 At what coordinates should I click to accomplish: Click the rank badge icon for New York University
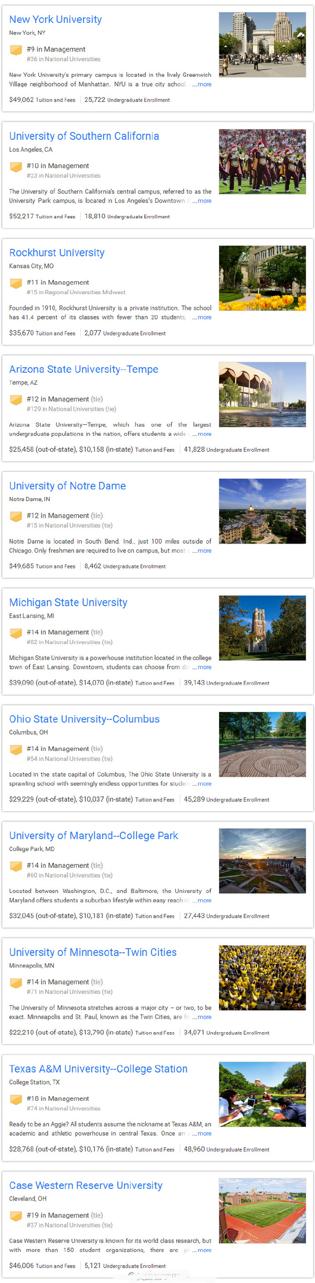pyautogui.click(x=16, y=50)
